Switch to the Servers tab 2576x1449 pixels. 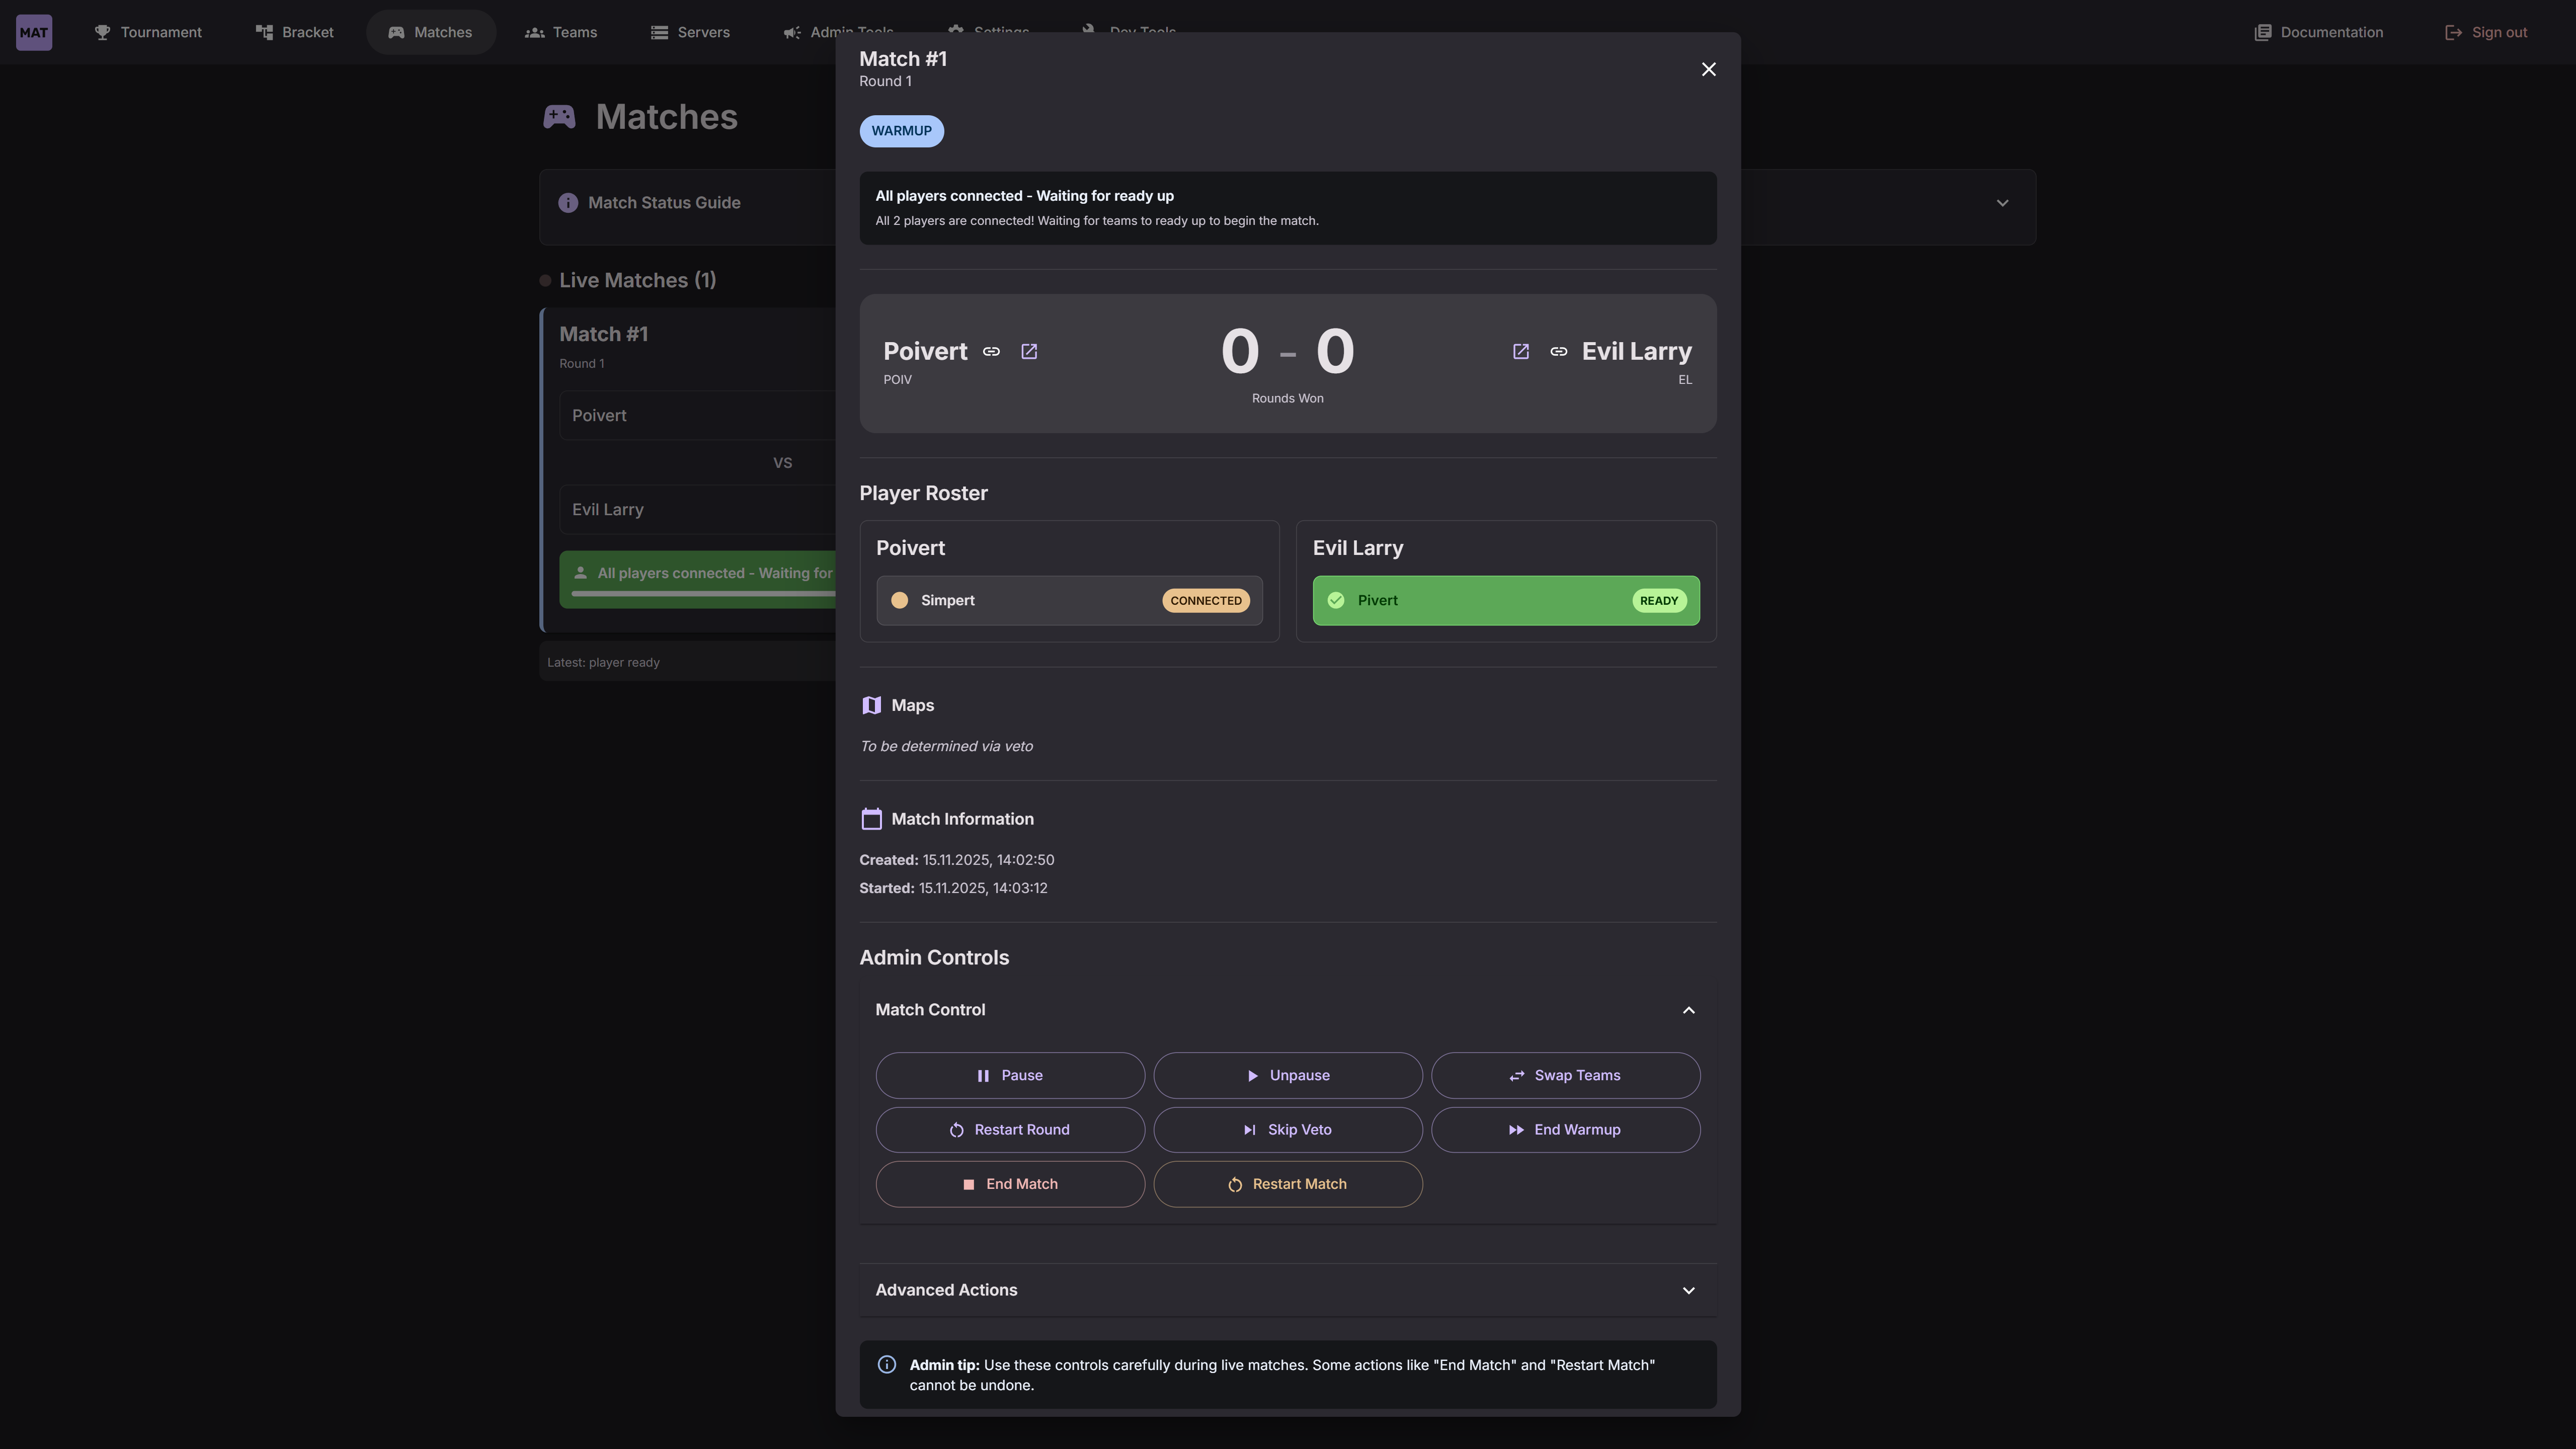pos(690,32)
